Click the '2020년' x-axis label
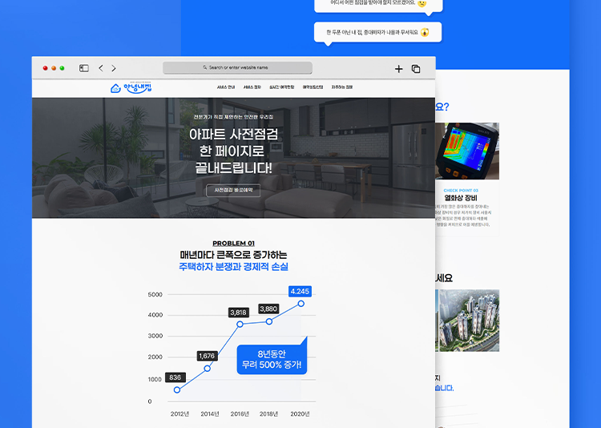601x428 pixels. click(x=300, y=414)
